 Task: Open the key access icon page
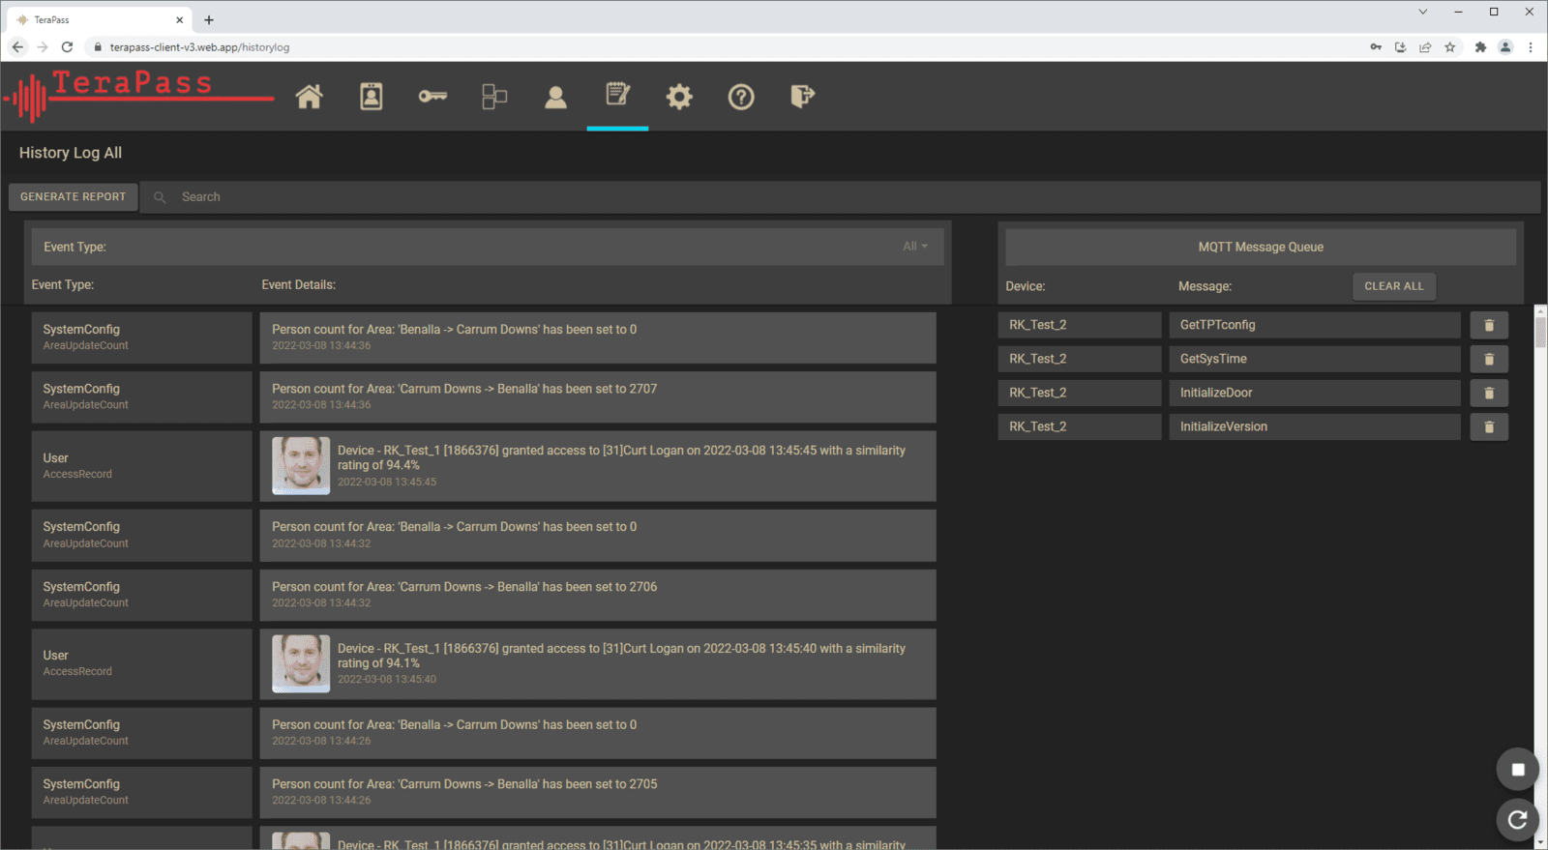pyautogui.click(x=432, y=97)
